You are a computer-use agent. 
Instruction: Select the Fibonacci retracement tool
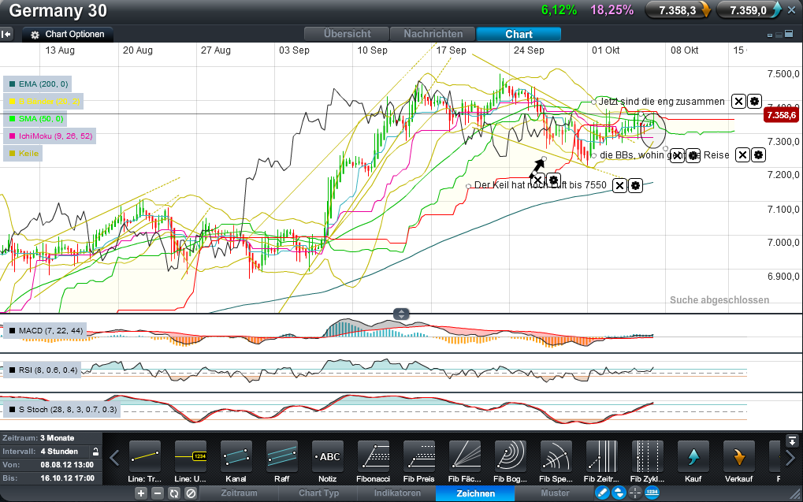point(374,456)
